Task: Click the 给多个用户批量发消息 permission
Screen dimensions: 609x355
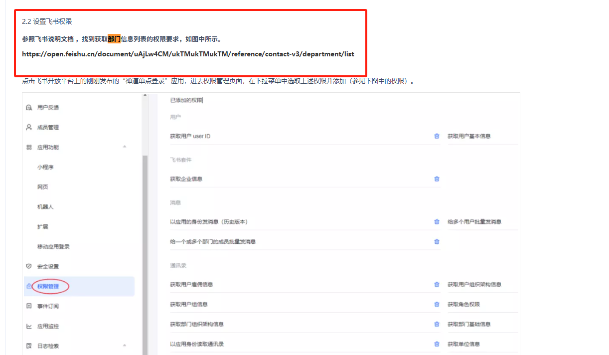Action: coord(474,222)
